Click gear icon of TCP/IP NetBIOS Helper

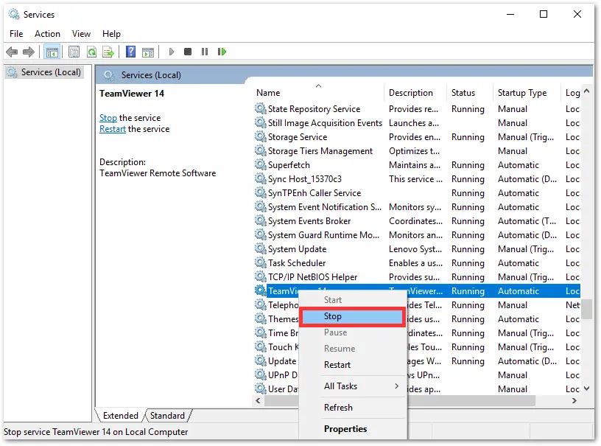click(261, 276)
